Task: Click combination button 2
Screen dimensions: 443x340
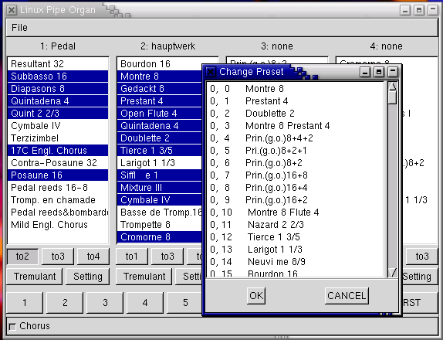Action: click(x=65, y=303)
